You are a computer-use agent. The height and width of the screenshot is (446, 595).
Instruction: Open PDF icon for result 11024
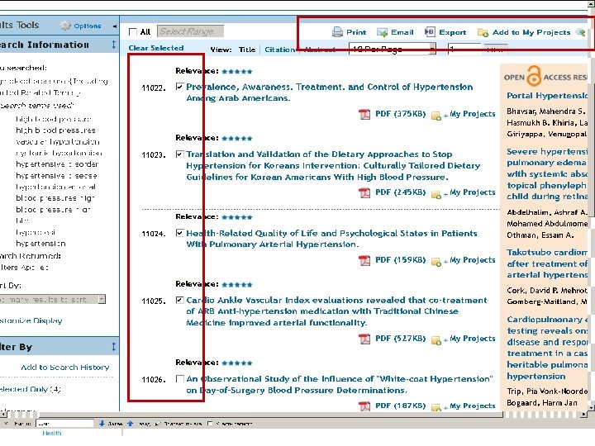[364, 260]
